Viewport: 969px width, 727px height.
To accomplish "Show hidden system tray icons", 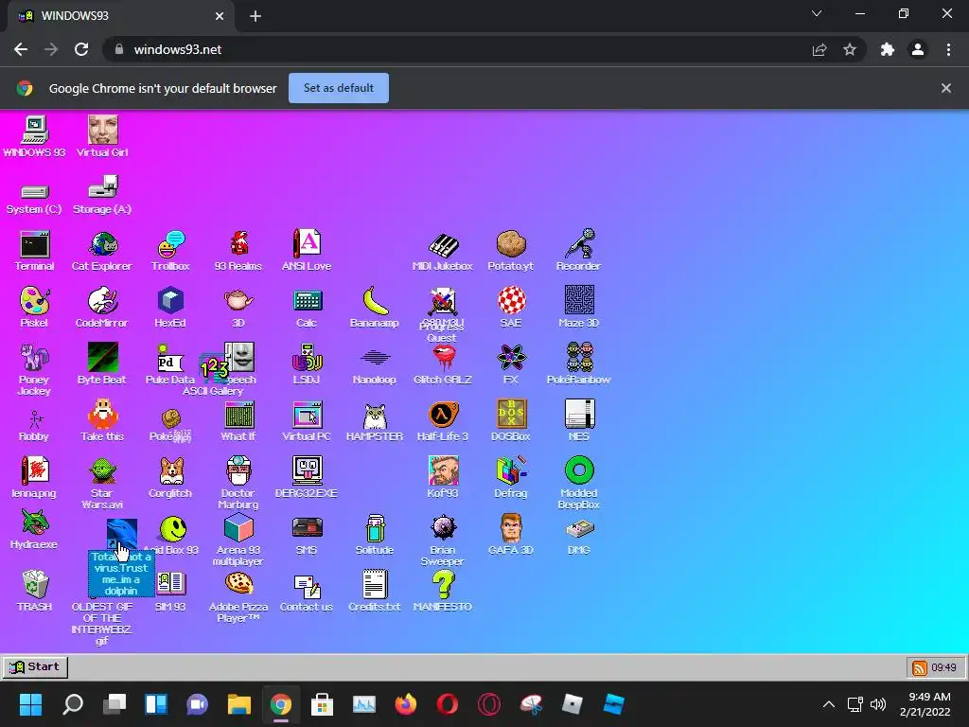I will pyautogui.click(x=829, y=704).
